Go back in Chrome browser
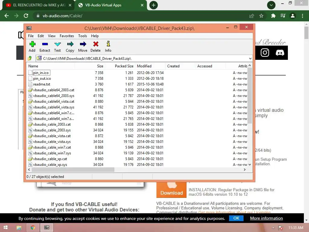309x232 pixels. tap(7, 16)
